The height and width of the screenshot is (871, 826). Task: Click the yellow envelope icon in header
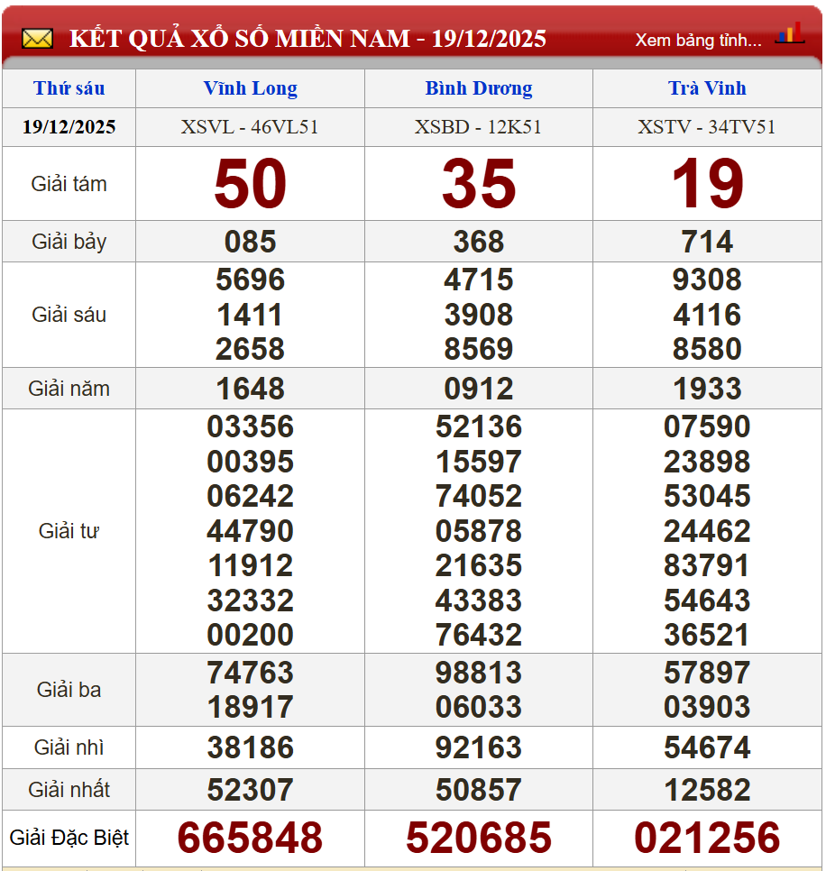(x=37, y=39)
